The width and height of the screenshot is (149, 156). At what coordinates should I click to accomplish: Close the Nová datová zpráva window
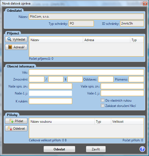point(145,4)
